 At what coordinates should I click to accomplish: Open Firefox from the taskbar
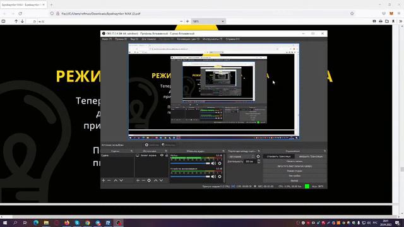(67, 223)
